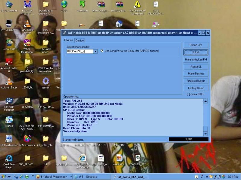Launch QuickTime Player shortcut
The width and height of the screenshot is (241, 180).
click(9, 162)
